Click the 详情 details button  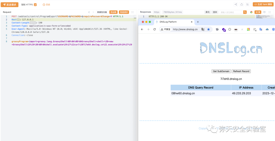(x=258, y=12)
